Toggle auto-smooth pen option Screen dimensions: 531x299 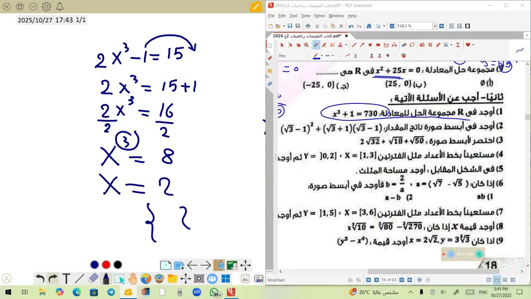click(x=347, y=56)
